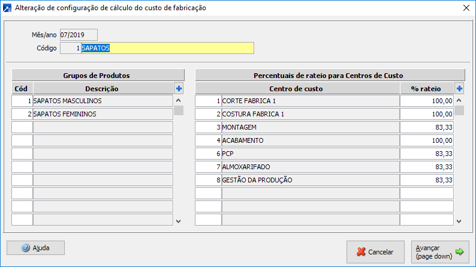Edit the % rateio for PCP
Screen dimensions: 476x267
point(427,154)
